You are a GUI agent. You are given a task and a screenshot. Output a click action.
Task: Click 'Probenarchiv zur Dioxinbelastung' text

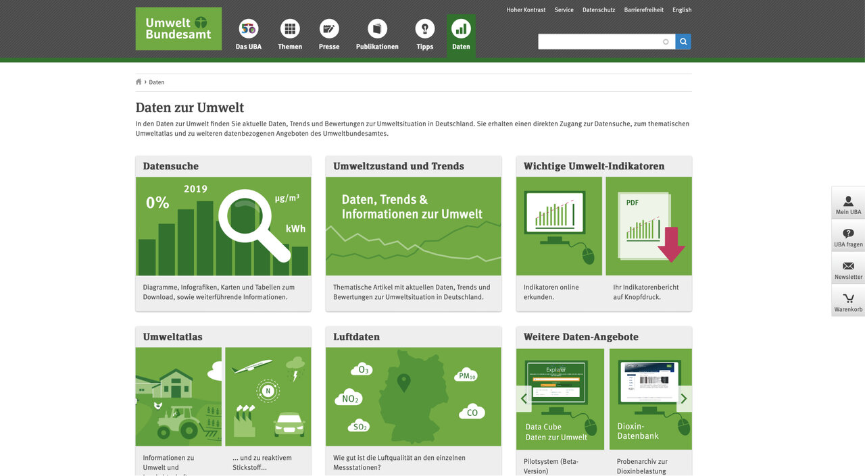(642, 467)
